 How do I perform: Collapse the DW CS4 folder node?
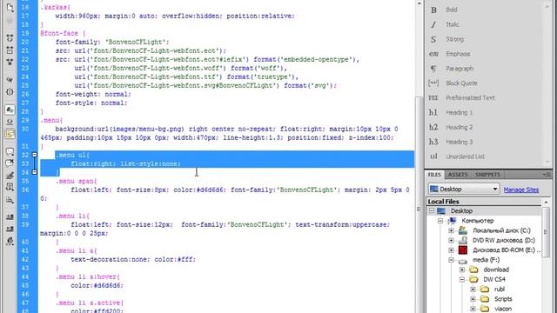pyautogui.click(x=462, y=280)
